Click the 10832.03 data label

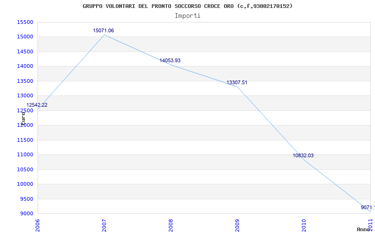pos(303,156)
